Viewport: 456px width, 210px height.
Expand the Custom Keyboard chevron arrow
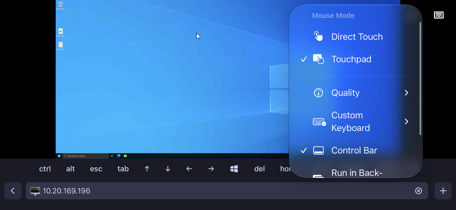tap(406, 122)
